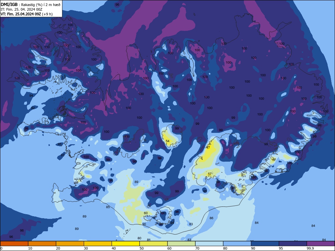Click the 0–10 dark orange legend swatch
The image size is (335, 251).
tap(14, 244)
